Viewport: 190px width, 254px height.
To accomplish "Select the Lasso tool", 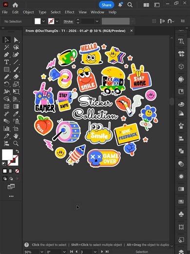I will click(x=16, y=47).
